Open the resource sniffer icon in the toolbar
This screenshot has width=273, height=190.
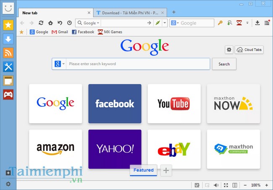point(230,23)
